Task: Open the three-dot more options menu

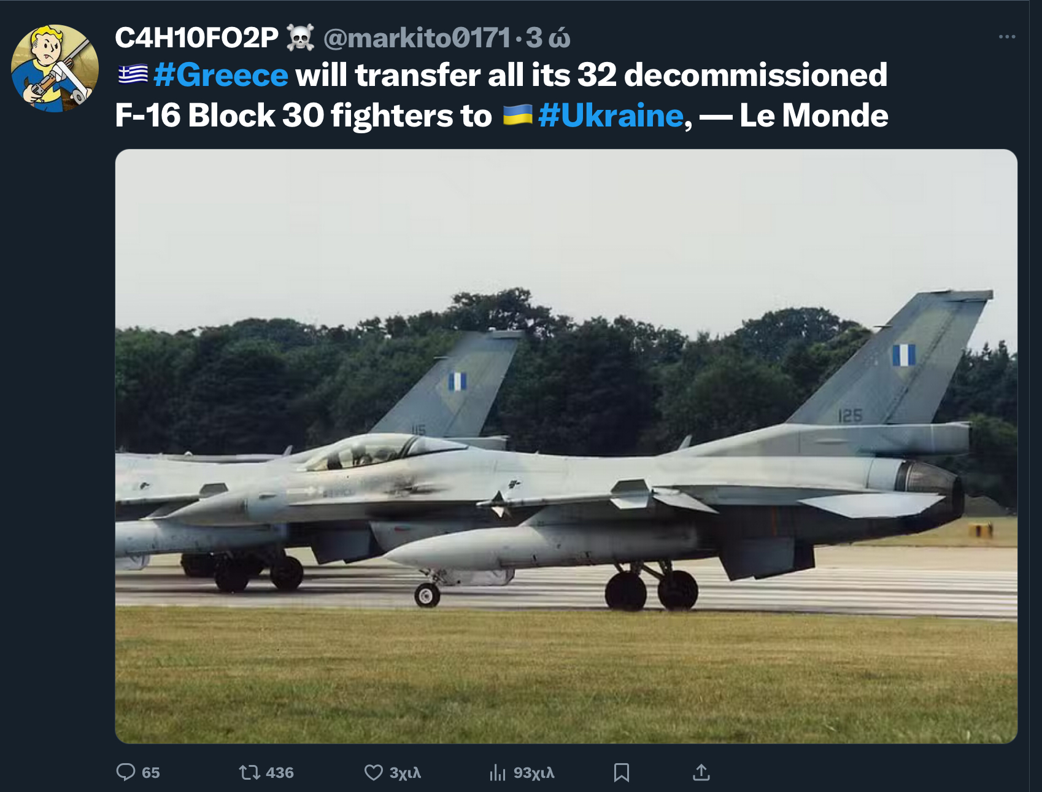Action: pyautogui.click(x=1007, y=37)
